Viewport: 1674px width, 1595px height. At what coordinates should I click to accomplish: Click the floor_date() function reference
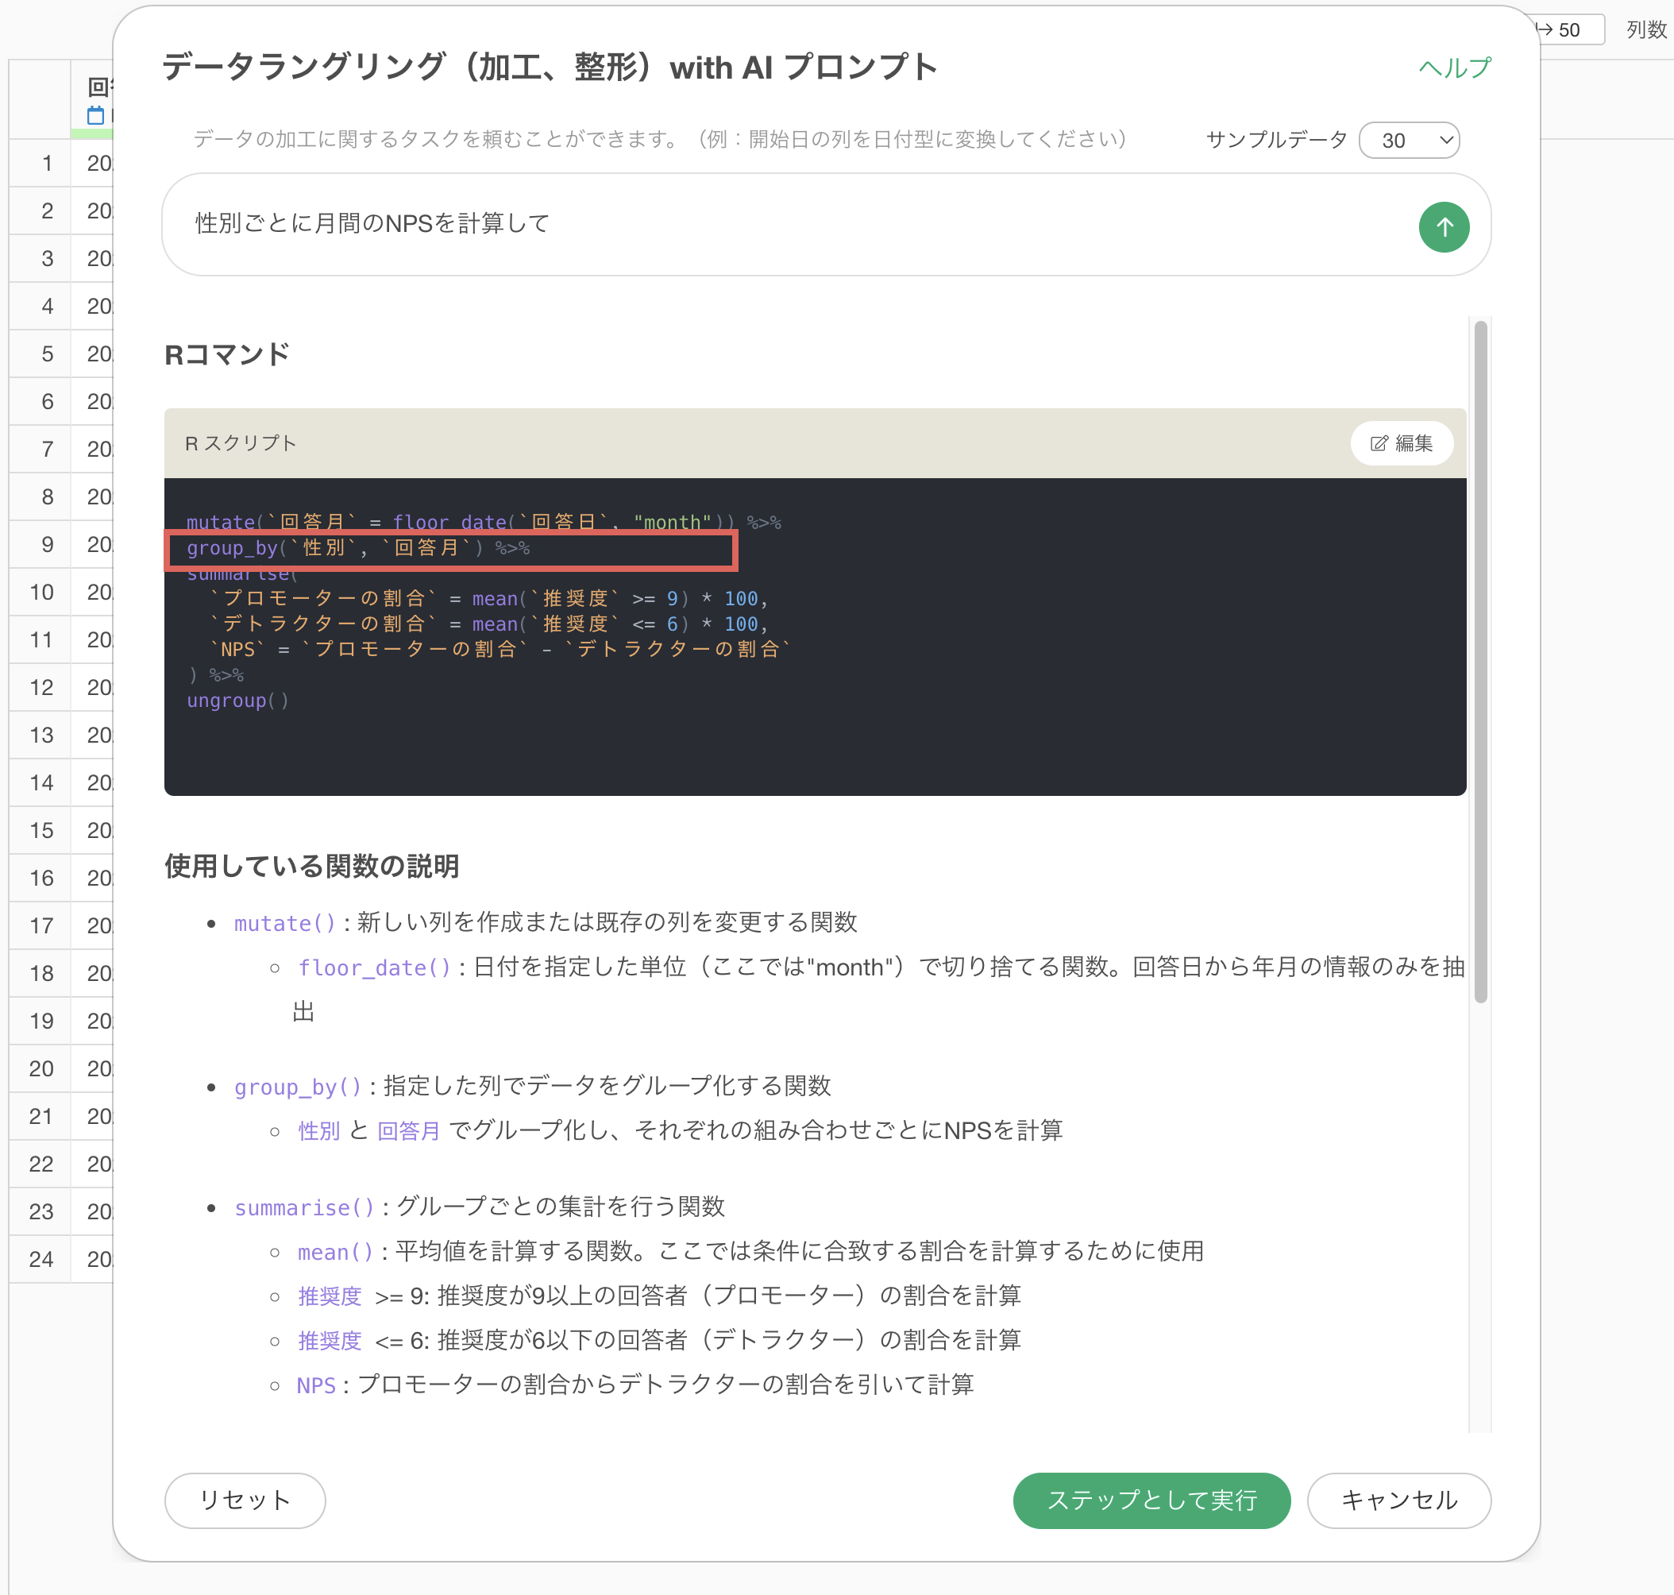point(374,967)
